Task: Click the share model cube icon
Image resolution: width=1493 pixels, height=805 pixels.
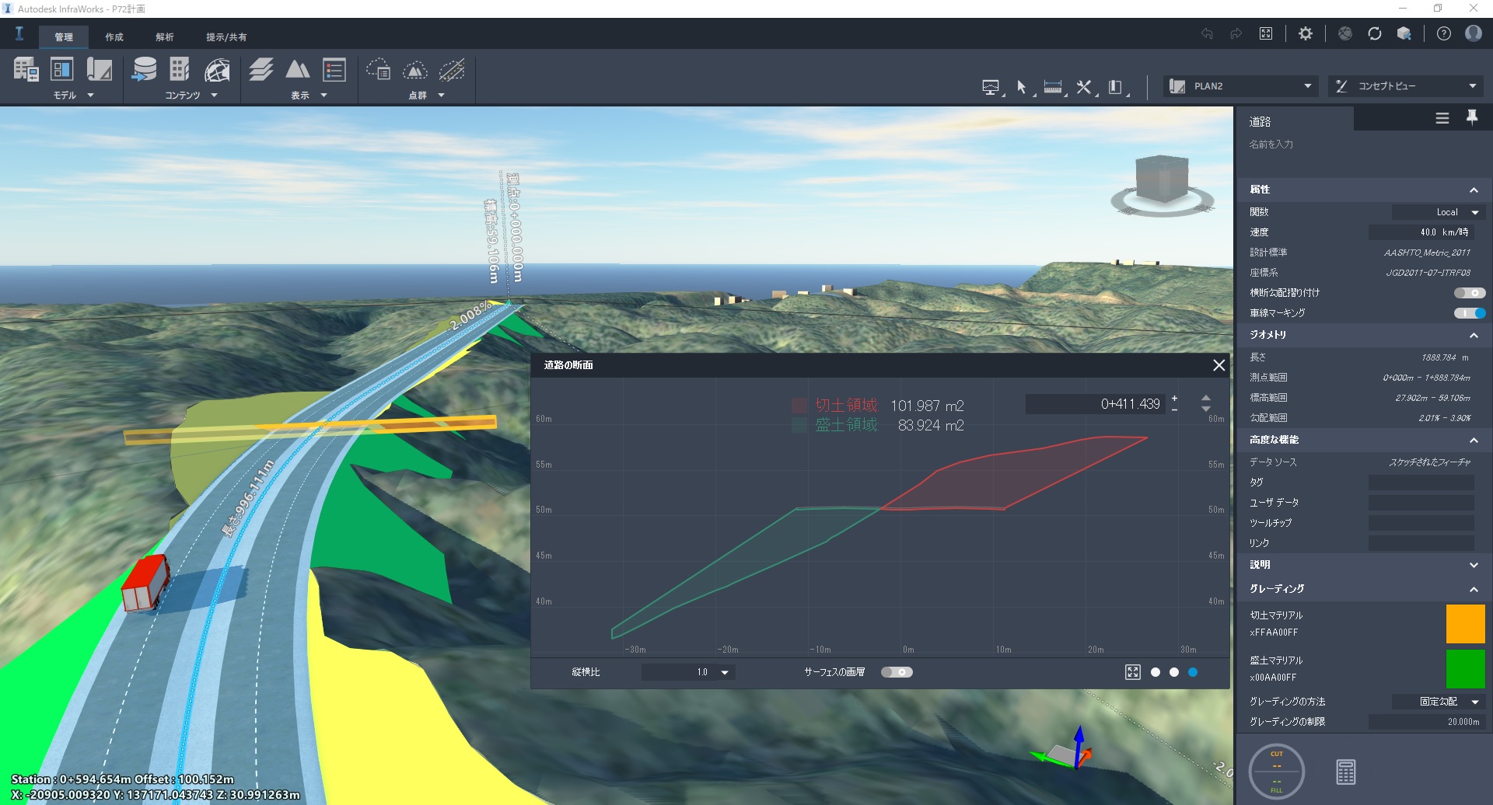Action: (x=1404, y=33)
